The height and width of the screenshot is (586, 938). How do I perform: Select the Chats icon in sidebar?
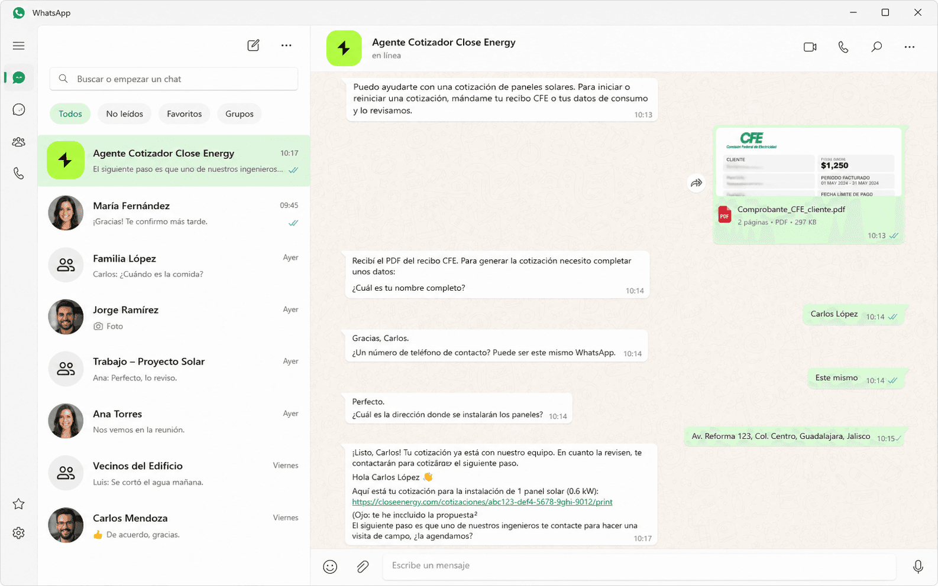tap(19, 77)
